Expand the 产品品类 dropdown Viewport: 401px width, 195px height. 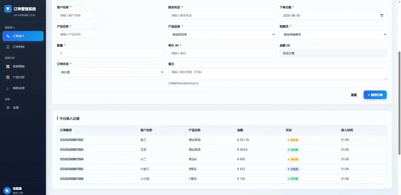tap(222, 35)
